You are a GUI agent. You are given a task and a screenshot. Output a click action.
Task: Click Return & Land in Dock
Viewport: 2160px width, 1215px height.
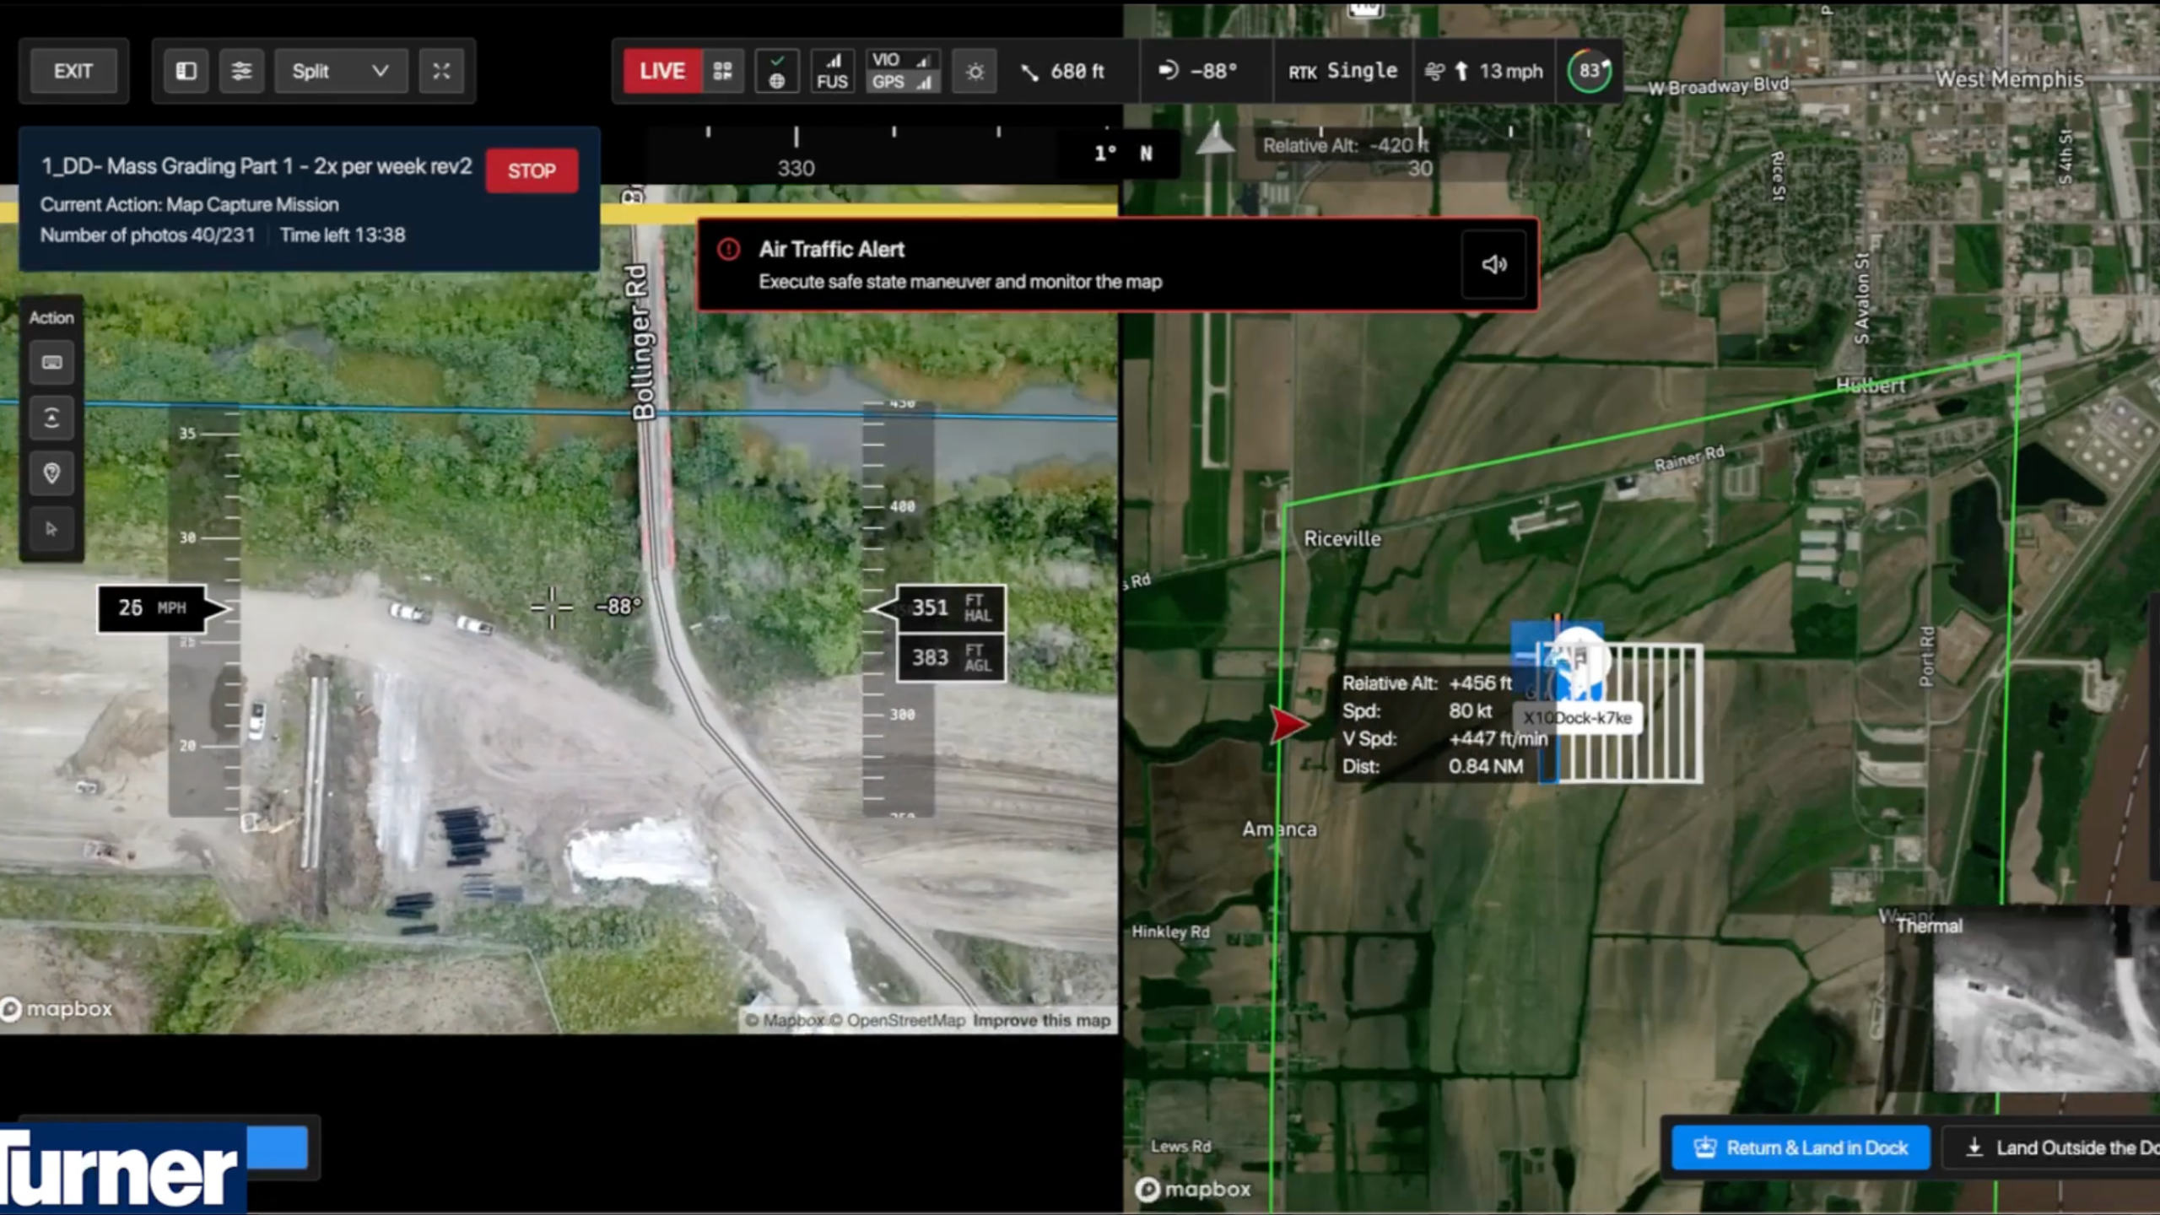(1801, 1147)
